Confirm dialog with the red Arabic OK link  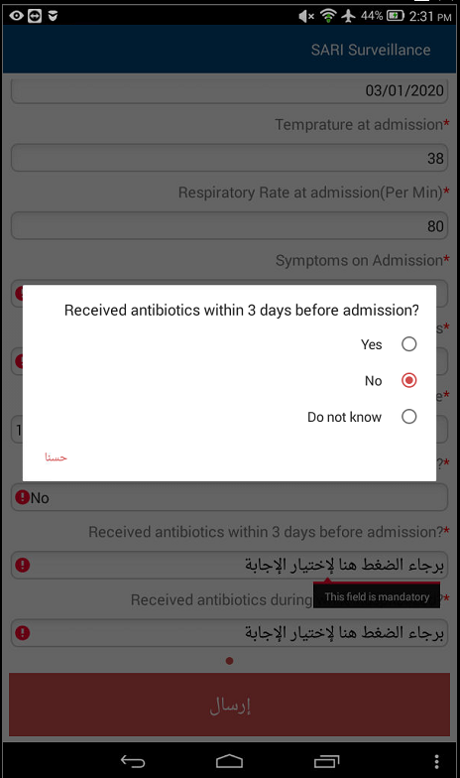(x=56, y=456)
